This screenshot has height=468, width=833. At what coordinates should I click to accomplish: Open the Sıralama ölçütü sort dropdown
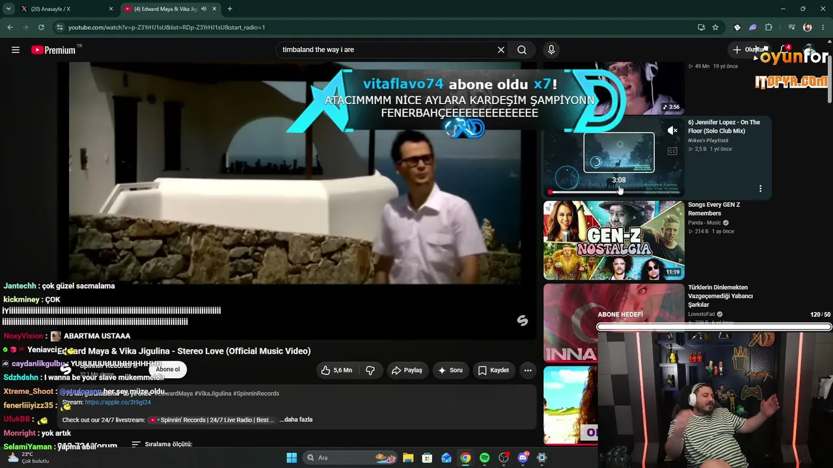click(x=162, y=445)
